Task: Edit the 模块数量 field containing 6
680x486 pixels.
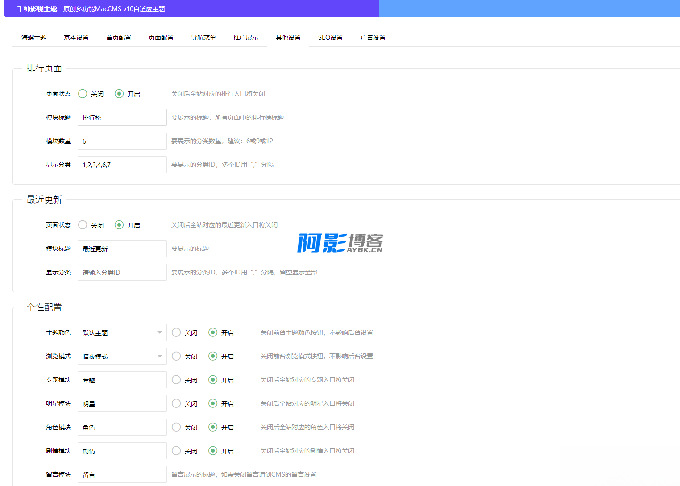Action: click(122, 141)
